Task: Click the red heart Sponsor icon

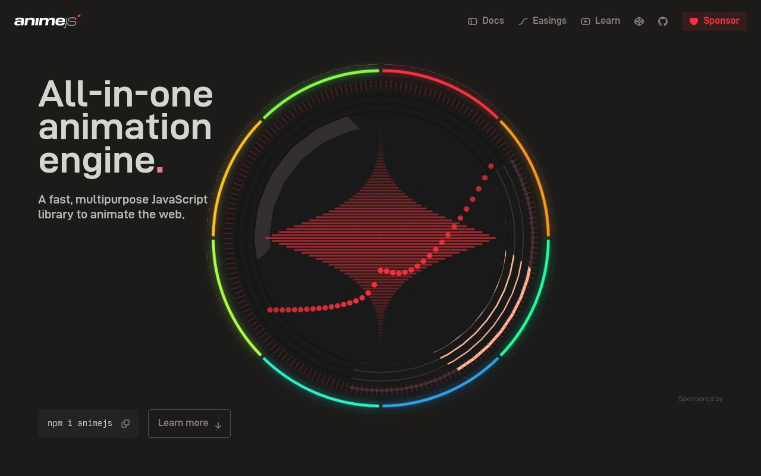Action: click(693, 21)
